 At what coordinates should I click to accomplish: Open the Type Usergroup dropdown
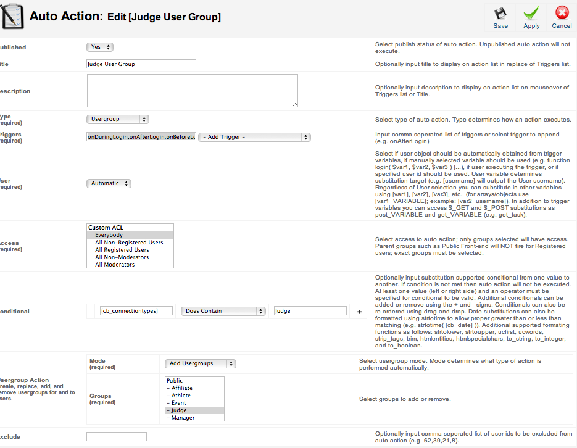118,119
